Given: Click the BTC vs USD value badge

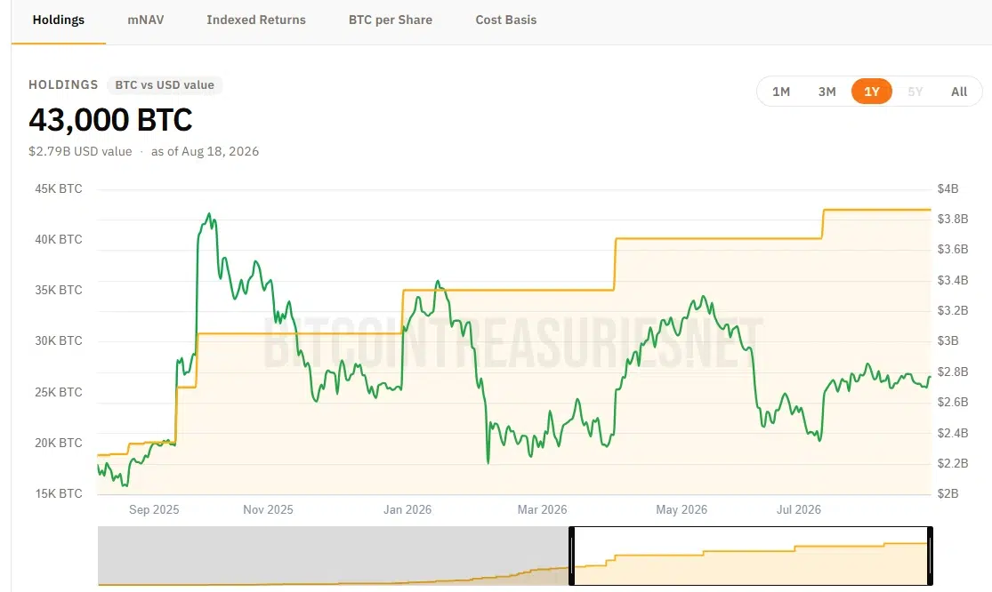Looking at the screenshot, I should [165, 84].
